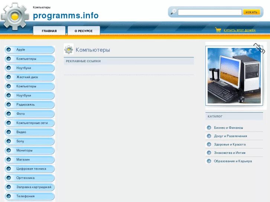Screen dimensions: 270x202
Task: Open Знакомства и Интим in the catalog
Action: pyautogui.click(x=230, y=153)
